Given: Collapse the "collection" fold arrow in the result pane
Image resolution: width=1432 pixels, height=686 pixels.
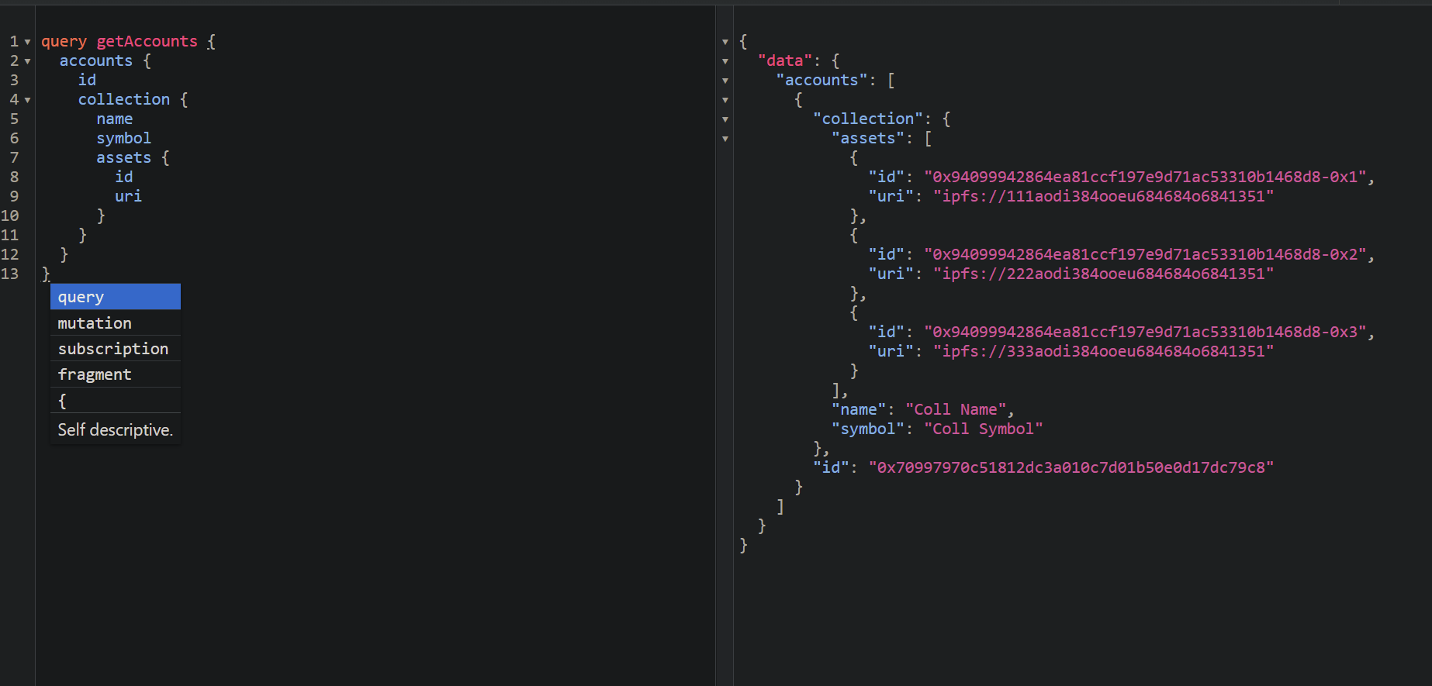Looking at the screenshot, I should 725,119.
